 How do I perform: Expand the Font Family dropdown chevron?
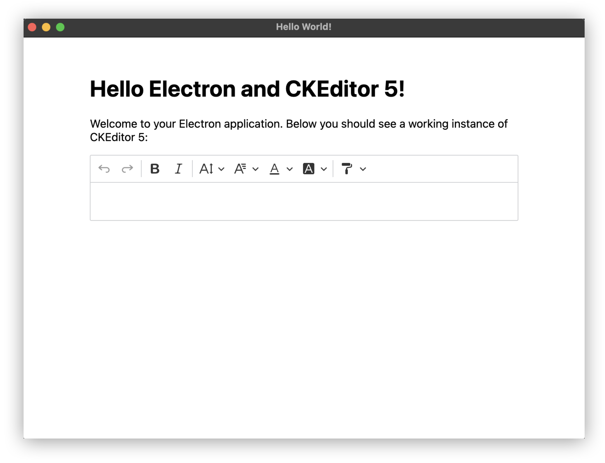click(256, 169)
